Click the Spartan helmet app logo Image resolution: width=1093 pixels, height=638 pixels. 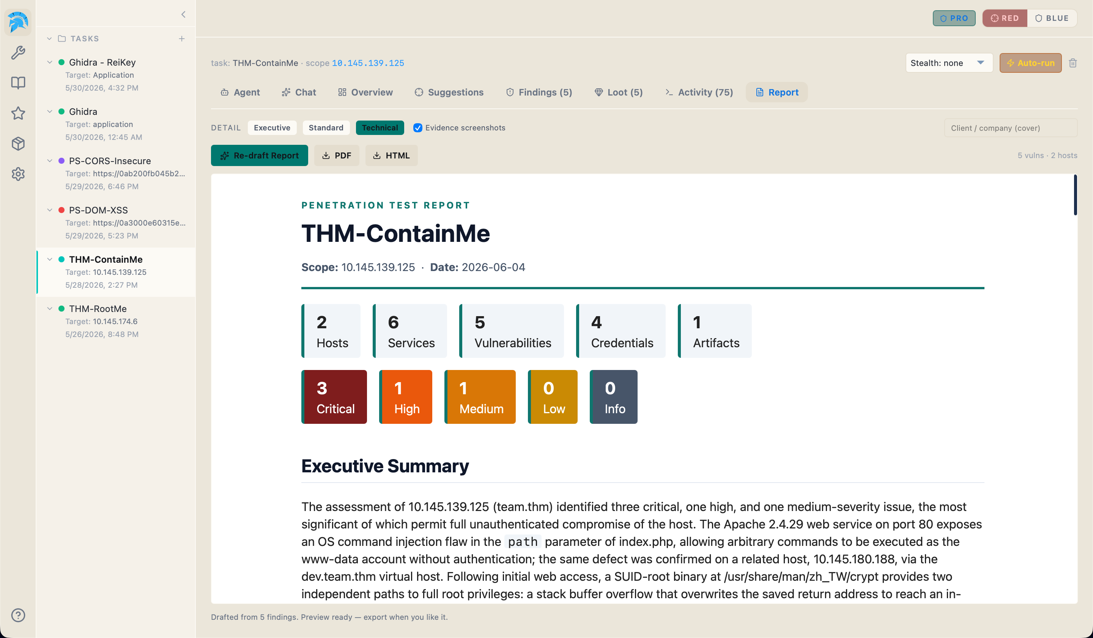coord(18,22)
